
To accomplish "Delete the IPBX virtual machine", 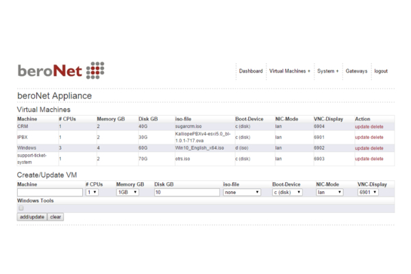I will (x=377, y=137).
